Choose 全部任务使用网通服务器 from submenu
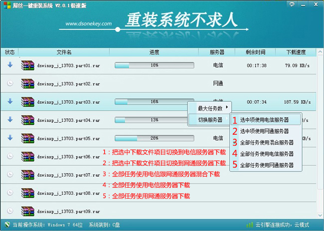The height and width of the screenshot is (231, 324). pyautogui.click(x=266, y=165)
